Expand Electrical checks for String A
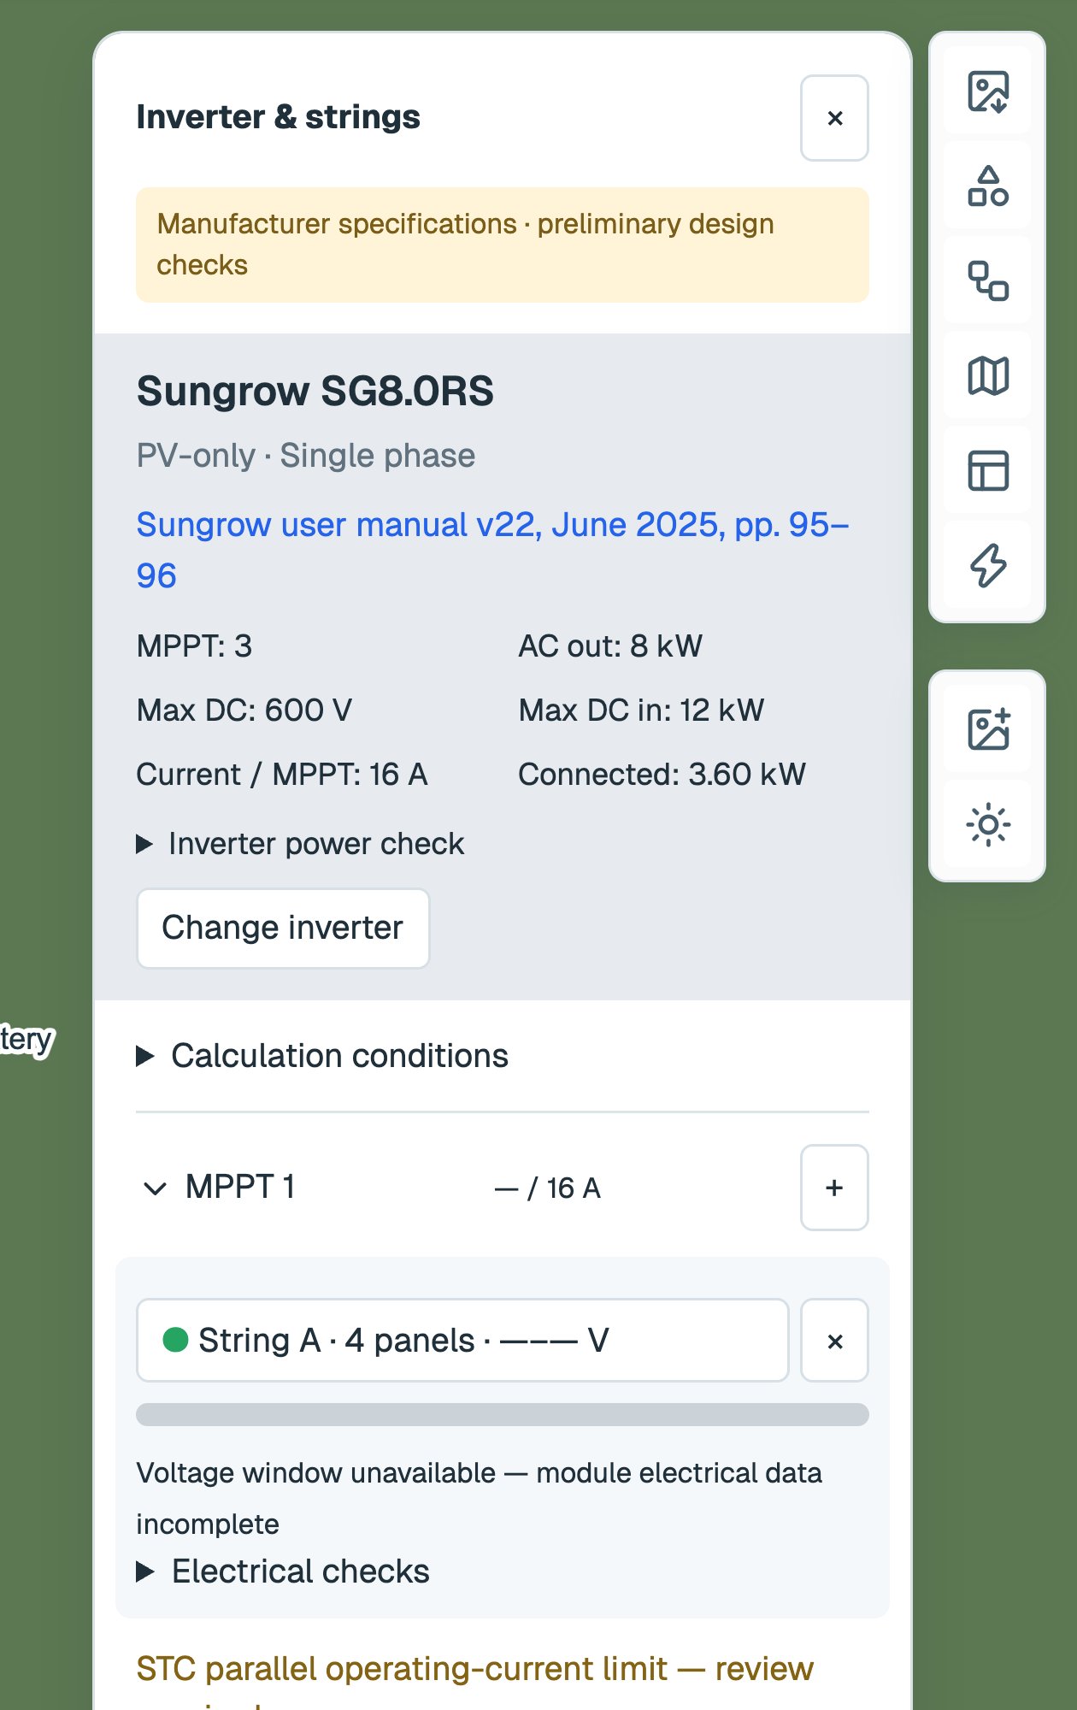 (283, 1571)
